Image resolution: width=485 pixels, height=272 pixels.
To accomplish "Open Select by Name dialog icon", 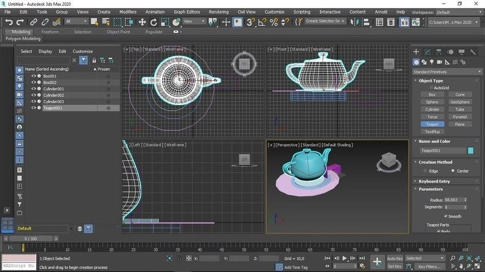I will point(106,22).
